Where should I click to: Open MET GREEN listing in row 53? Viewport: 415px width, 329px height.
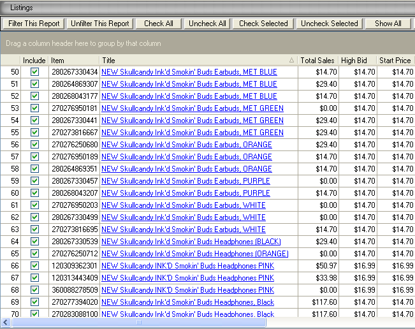coord(193,108)
